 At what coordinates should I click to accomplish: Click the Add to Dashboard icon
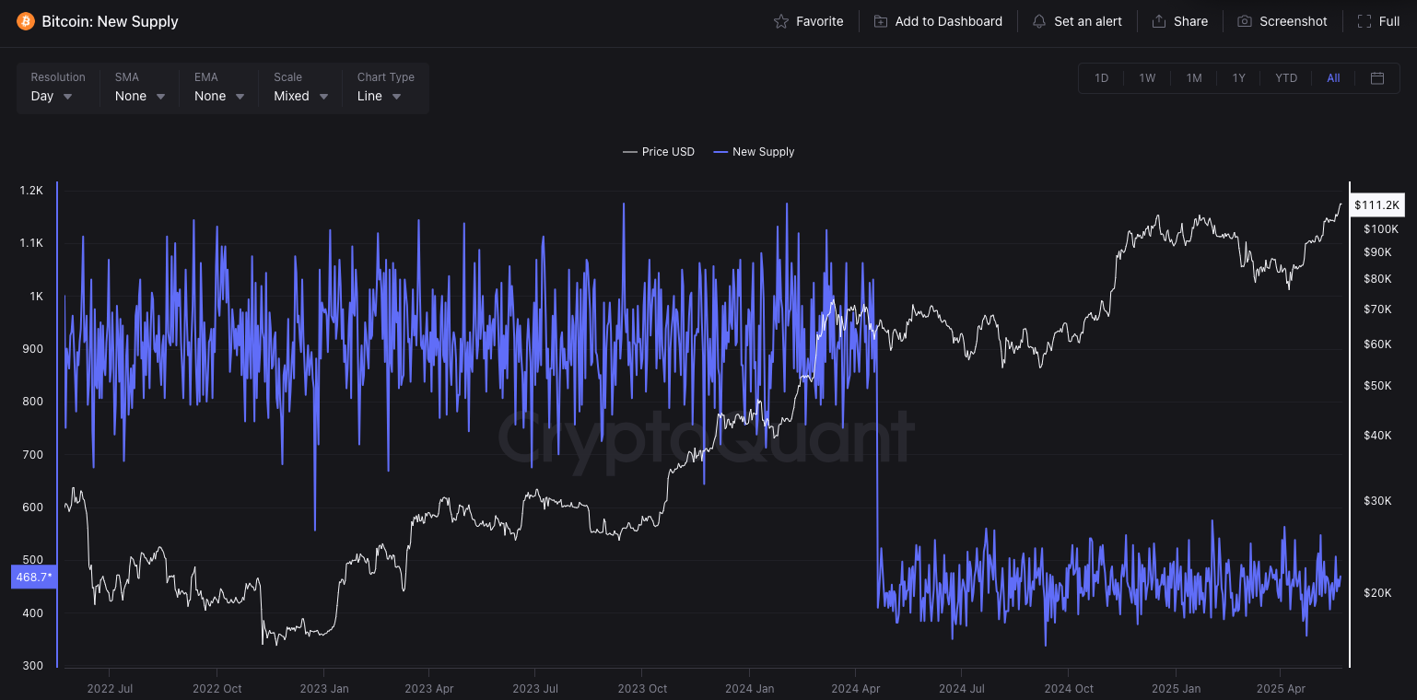tap(881, 21)
